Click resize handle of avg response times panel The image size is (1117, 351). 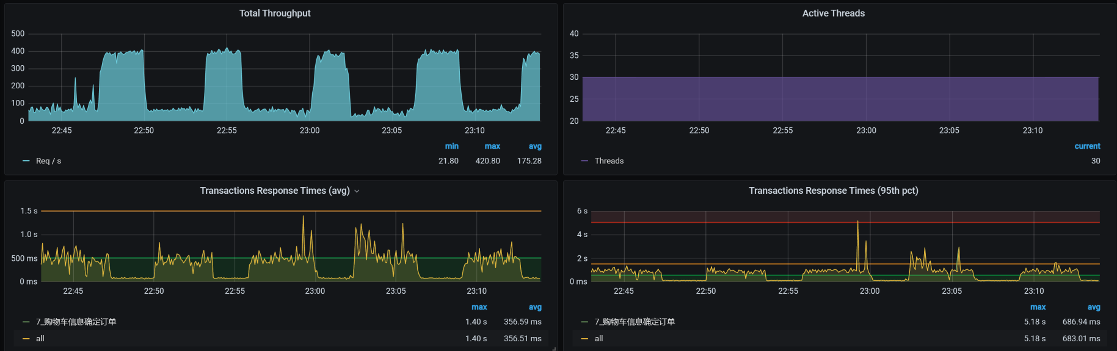pyautogui.click(x=554, y=349)
